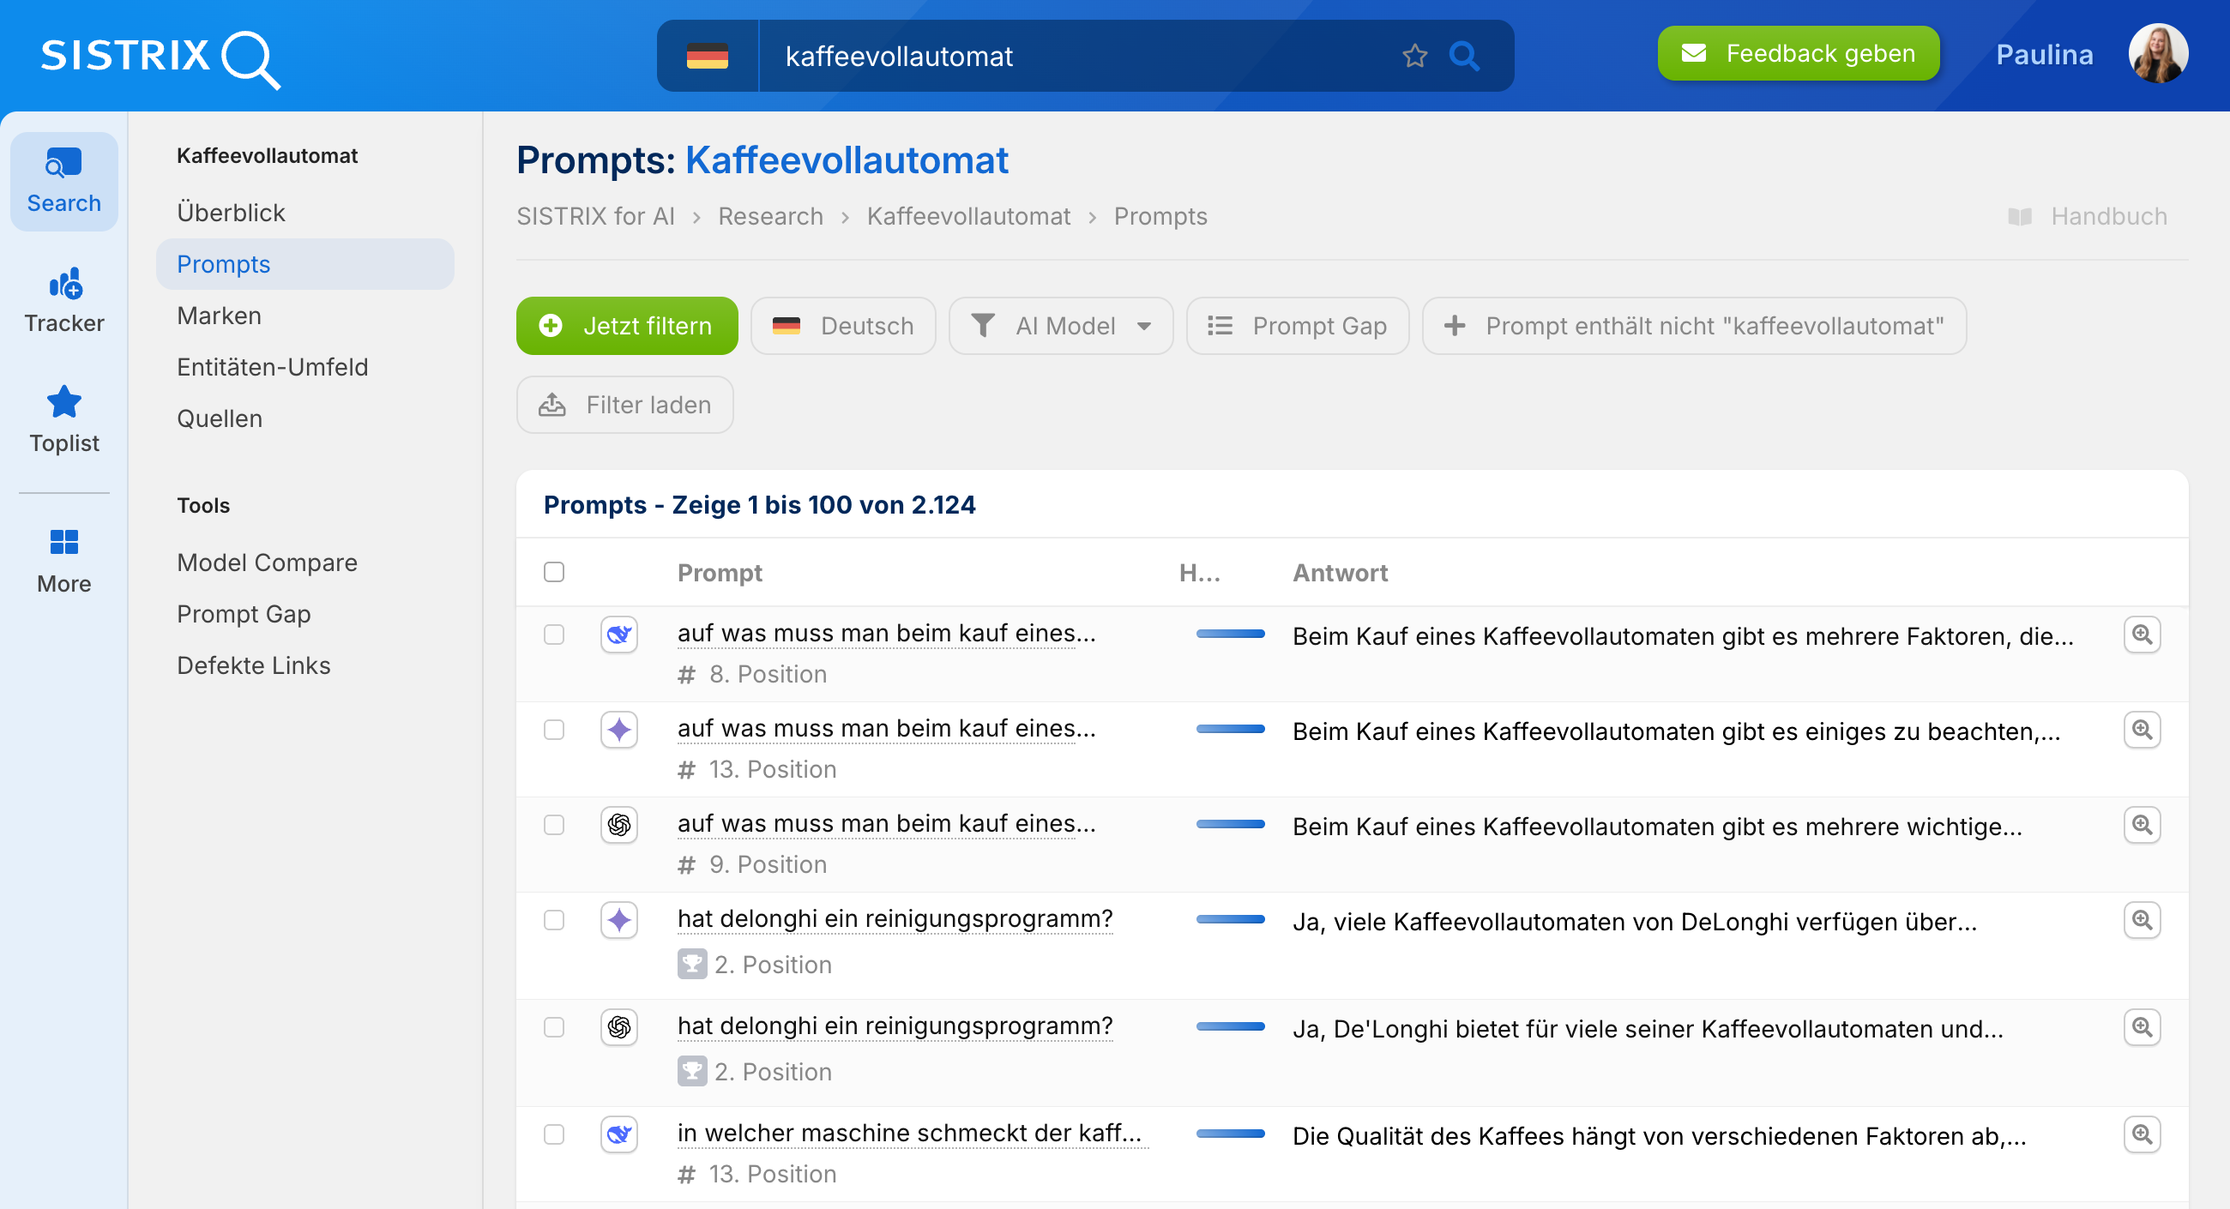Tick the select-all checkbox in table header
Screen dimensions: 2230x1209
554,572
